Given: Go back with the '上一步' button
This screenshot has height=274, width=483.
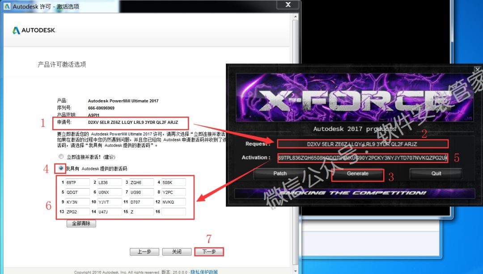Looking at the screenshot, I should pyautogui.click(x=144, y=252).
